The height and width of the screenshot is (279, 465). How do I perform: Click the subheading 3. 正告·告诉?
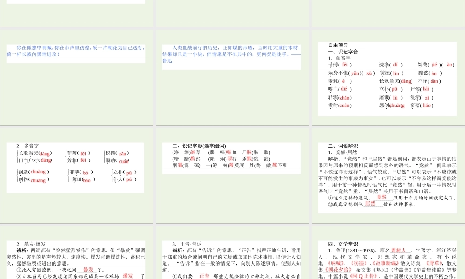(x=187, y=244)
